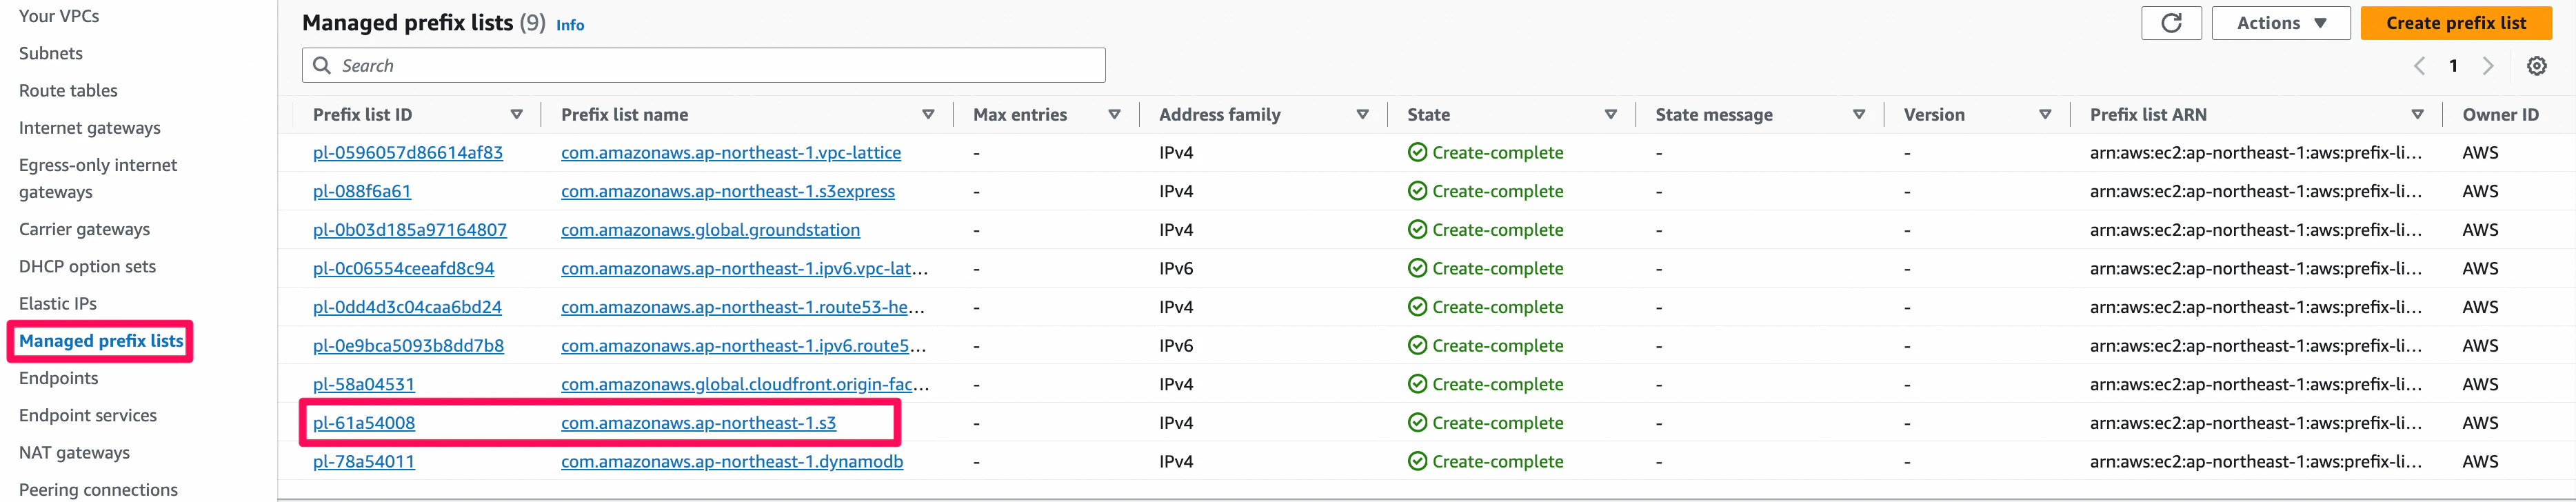Sort by Prefix list ID column arrow
This screenshot has width=2576, height=502.
(x=516, y=115)
